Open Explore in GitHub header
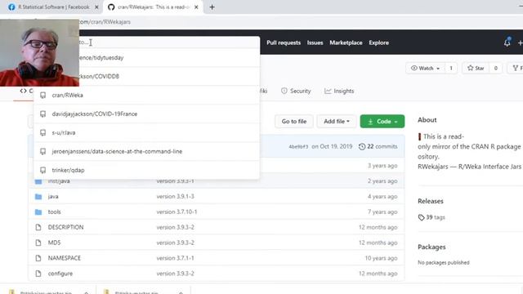523x294 pixels. click(x=378, y=42)
